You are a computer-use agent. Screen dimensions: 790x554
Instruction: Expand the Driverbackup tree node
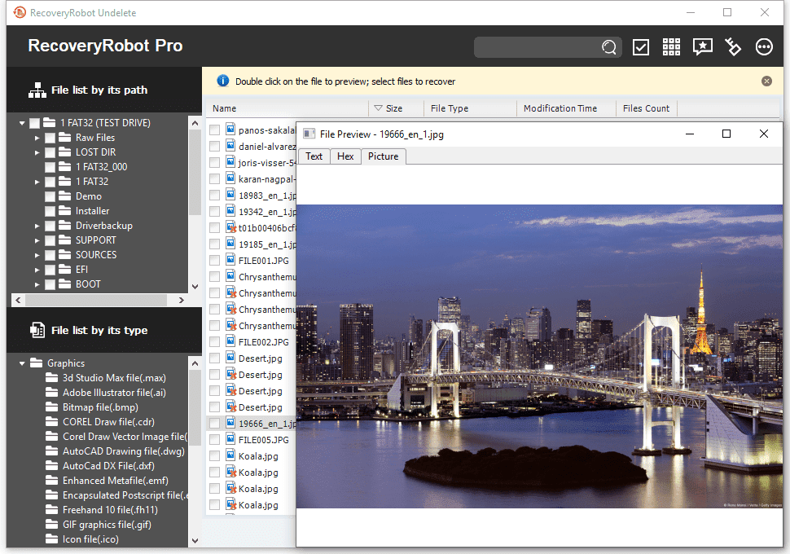(37, 226)
